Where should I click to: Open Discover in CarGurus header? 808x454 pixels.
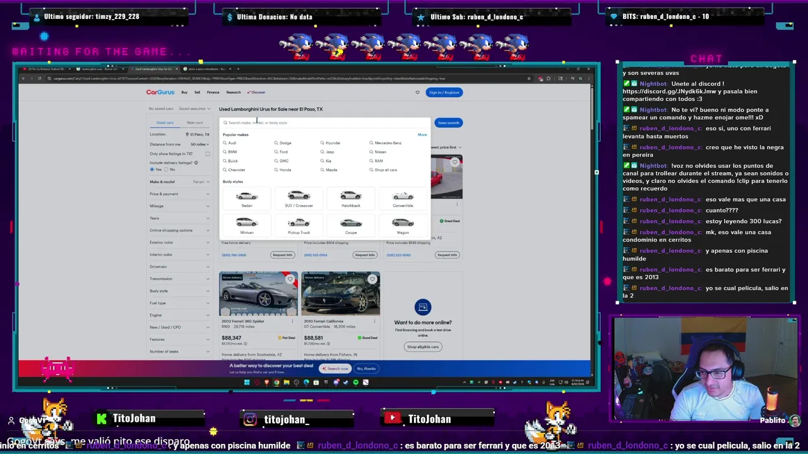point(257,93)
